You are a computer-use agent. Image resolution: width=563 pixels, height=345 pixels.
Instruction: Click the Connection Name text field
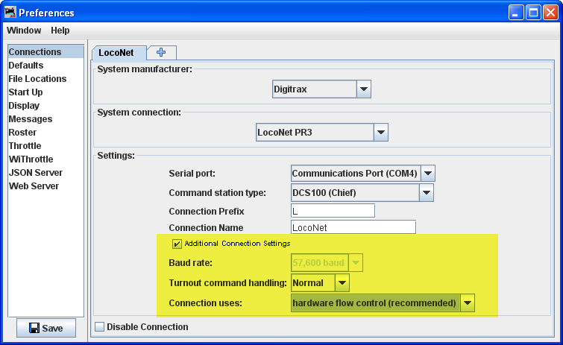pyautogui.click(x=353, y=227)
